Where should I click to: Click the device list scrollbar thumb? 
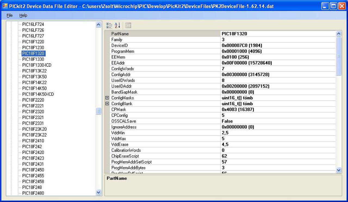pos(98,111)
